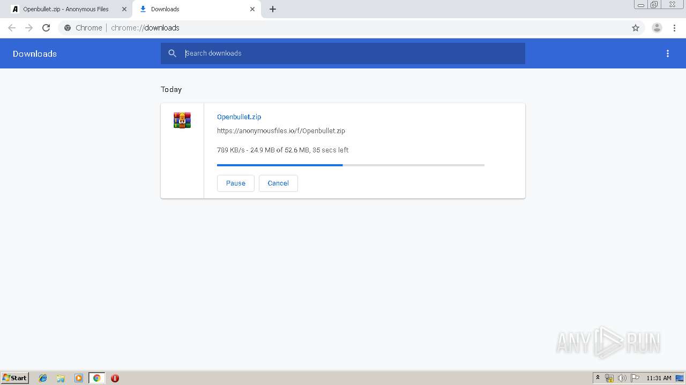Viewport: 686px width, 385px height.
Task: Select the Downloads tab
Action: 197,9
